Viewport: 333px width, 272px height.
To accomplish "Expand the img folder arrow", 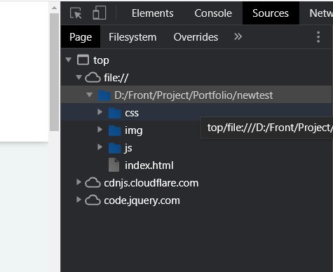I will (x=100, y=129).
